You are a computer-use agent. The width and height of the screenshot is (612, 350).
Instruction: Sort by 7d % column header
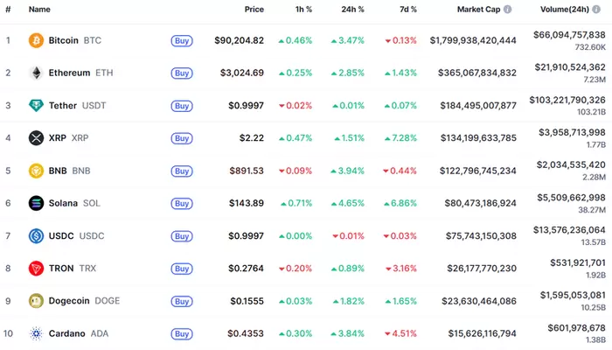click(x=407, y=10)
